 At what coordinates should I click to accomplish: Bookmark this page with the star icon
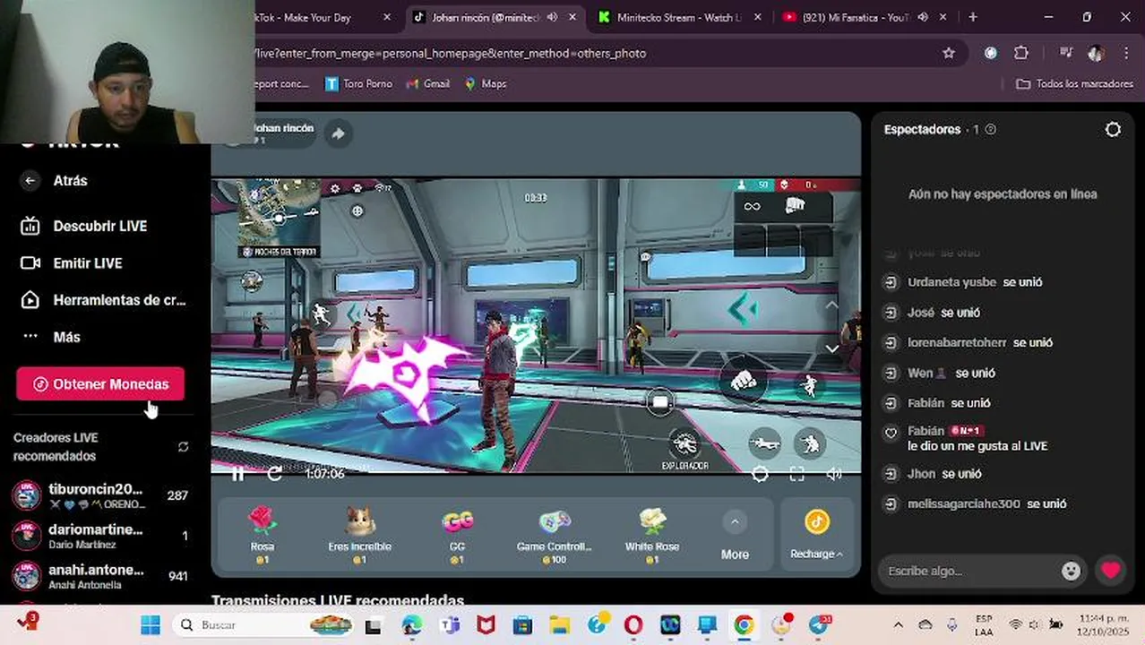[949, 53]
